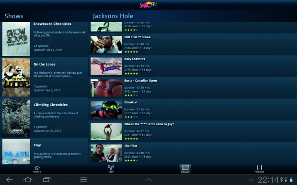The height and width of the screenshot is (185, 297).
Task: Tap the Wi-Fi signal icon
Action: click(x=286, y=180)
